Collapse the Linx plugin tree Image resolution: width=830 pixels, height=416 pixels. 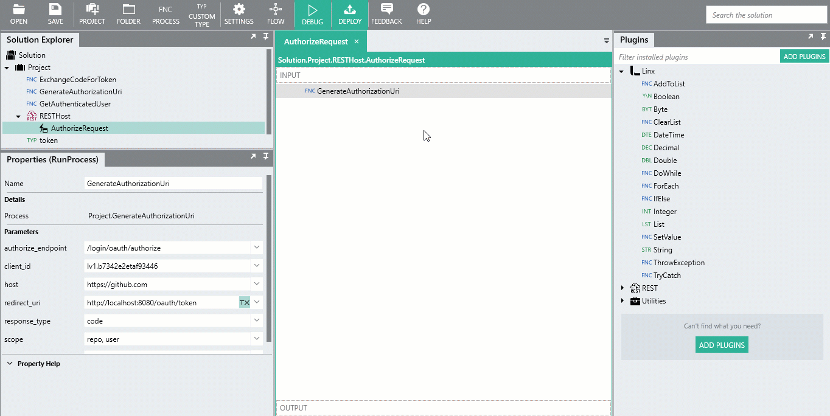coord(622,71)
